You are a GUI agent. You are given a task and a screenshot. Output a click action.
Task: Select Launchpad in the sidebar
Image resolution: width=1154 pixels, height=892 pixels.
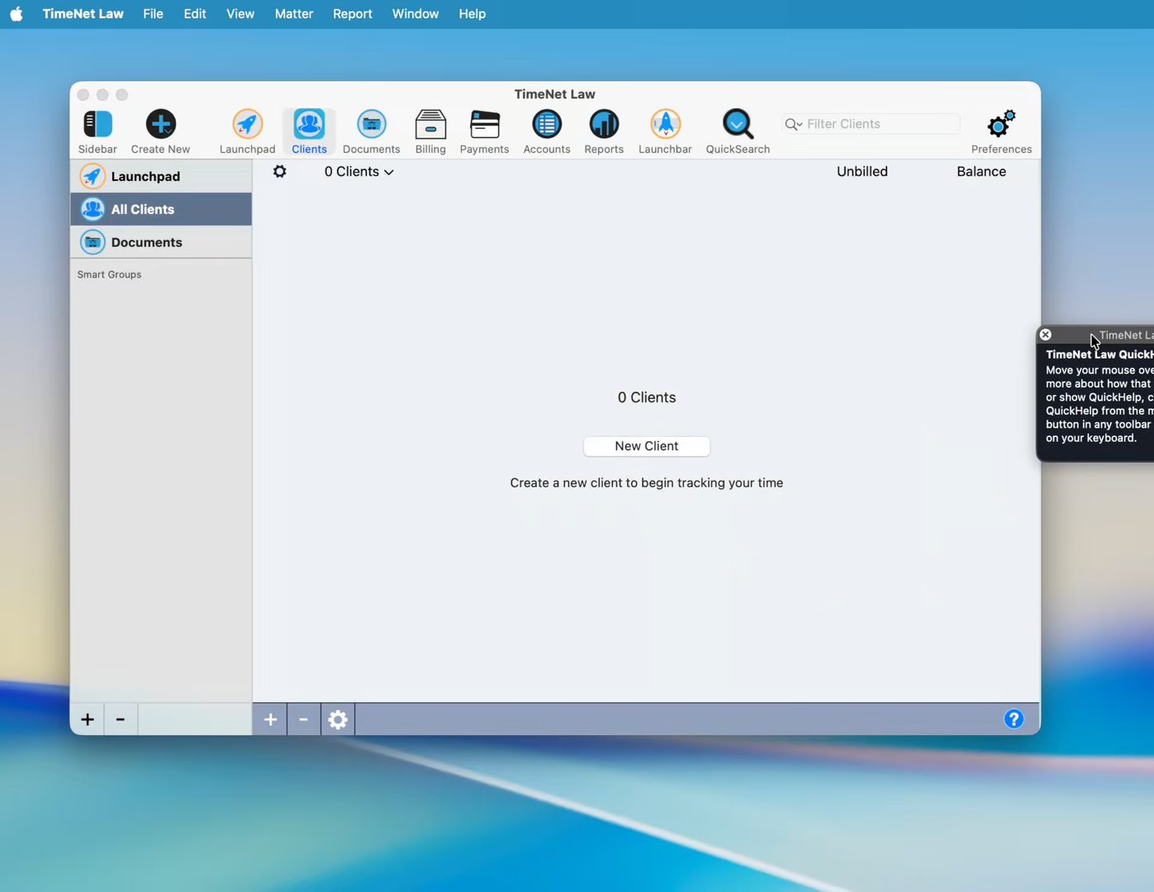[161, 176]
